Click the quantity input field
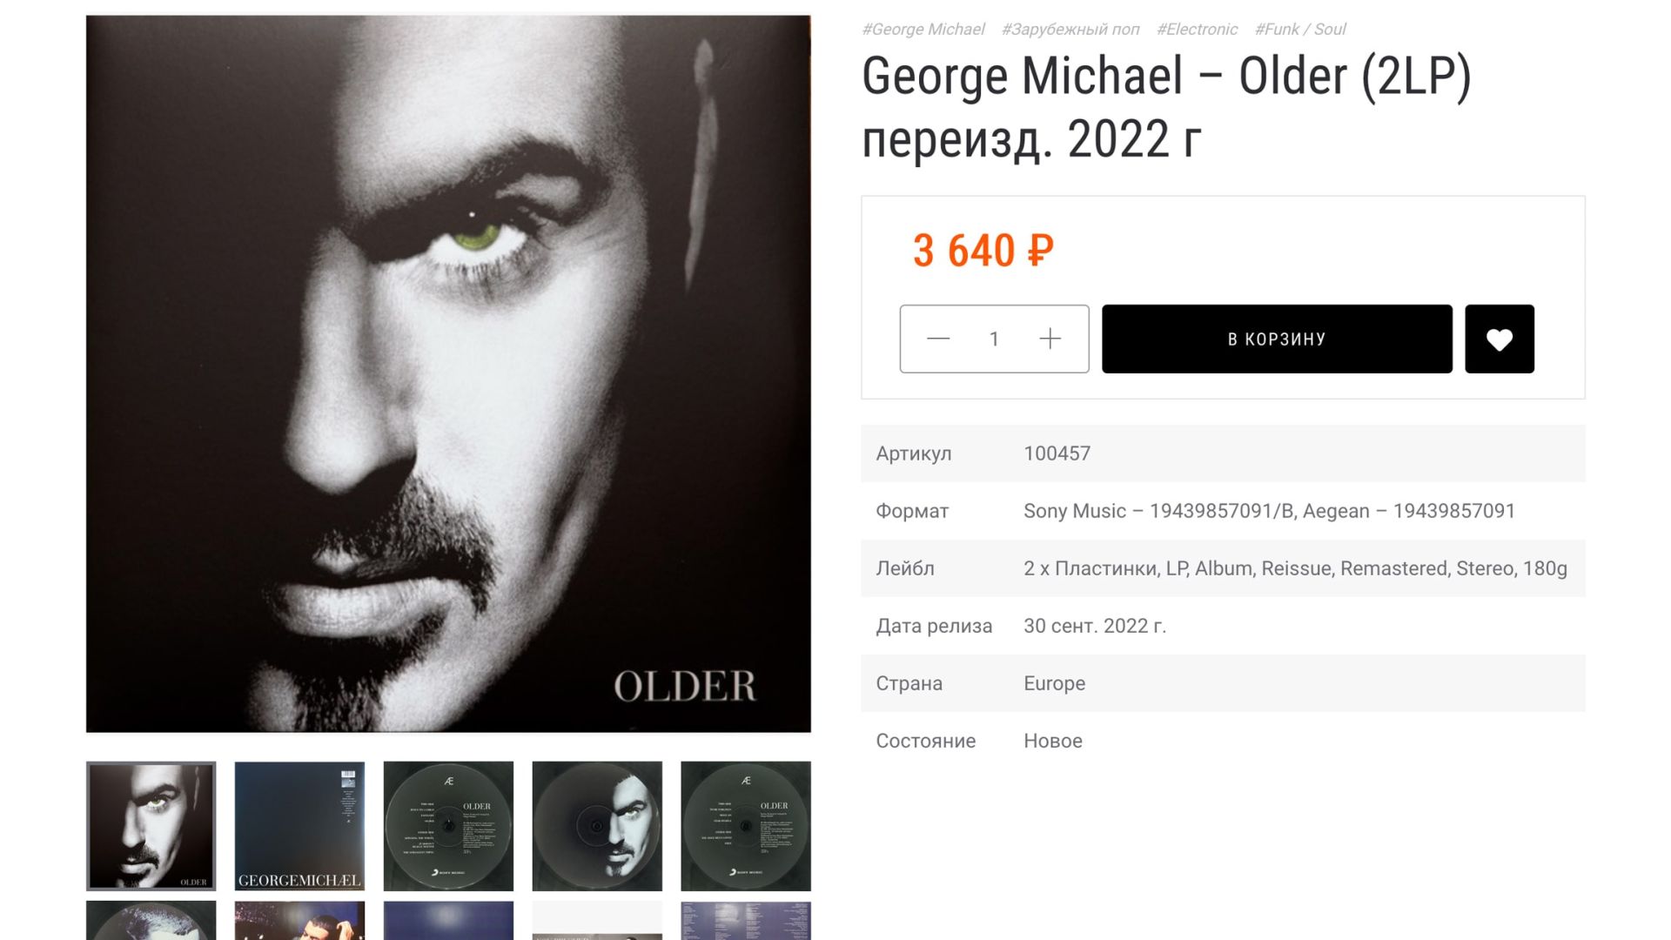Image resolution: width=1671 pixels, height=940 pixels. pos(994,339)
